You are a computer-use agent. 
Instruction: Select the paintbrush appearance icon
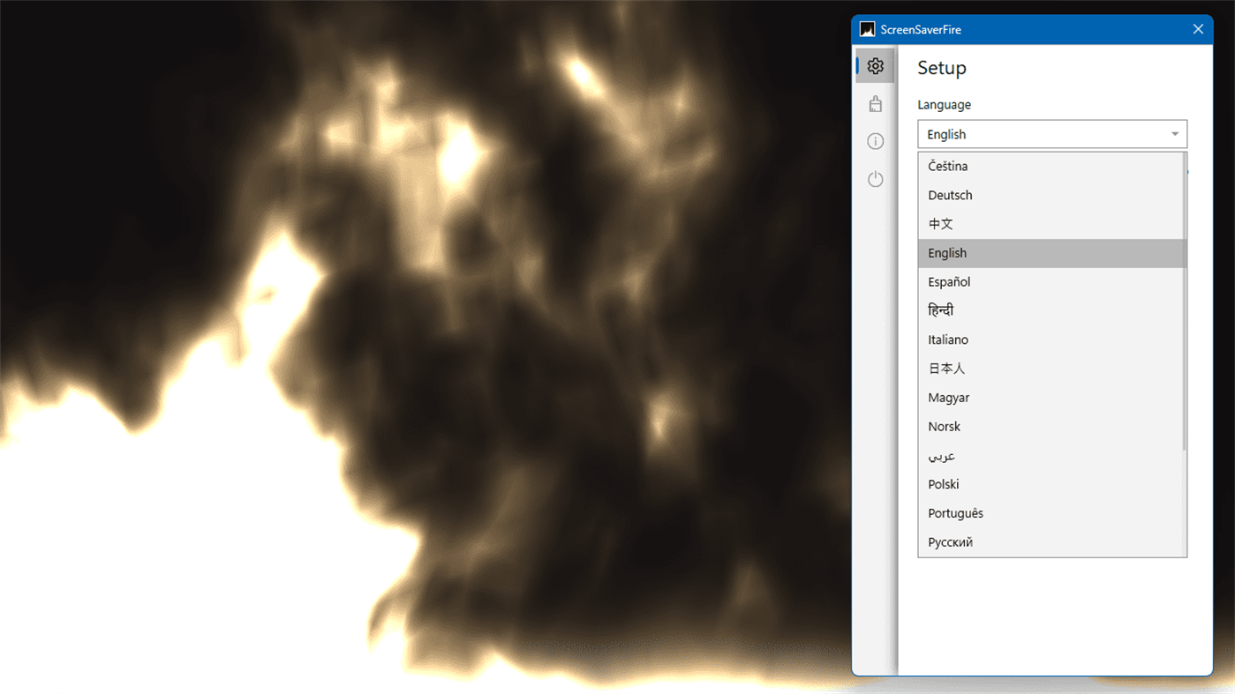click(875, 103)
